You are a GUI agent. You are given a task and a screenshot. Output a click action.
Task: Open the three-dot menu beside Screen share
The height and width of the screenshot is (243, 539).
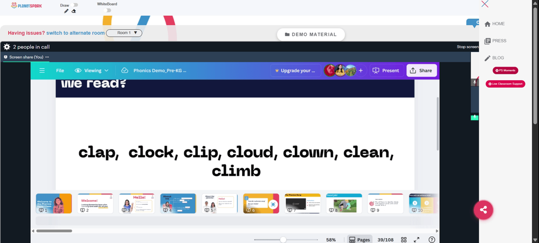[47, 57]
